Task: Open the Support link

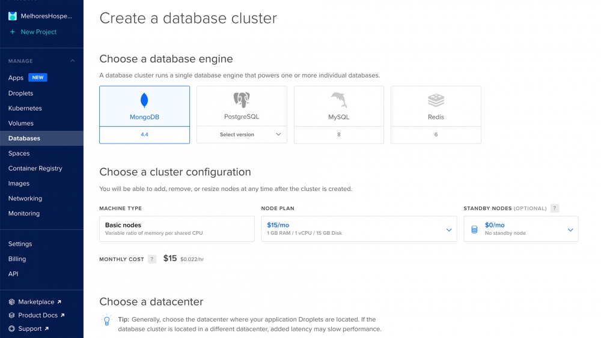Action: 30,328
